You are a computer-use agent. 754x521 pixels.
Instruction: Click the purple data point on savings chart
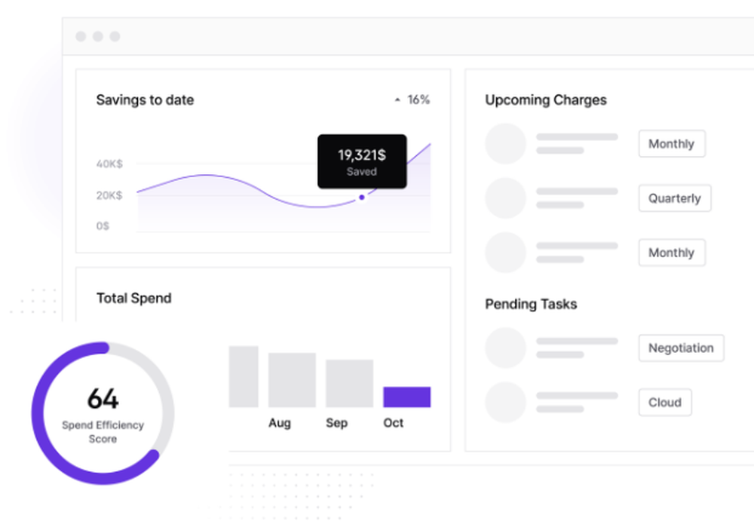pyautogui.click(x=362, y=198)
